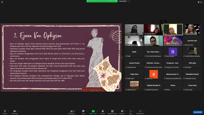Click the map illustration on the slide
The height and width of the screenshot is (115, 204).
[x=107, y=74]
